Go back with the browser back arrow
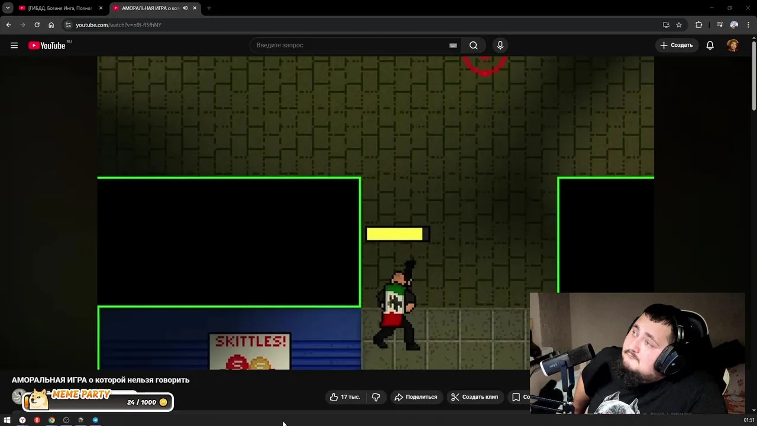Viewport: 757px width, 426px height. pyautogui.click(x=8, y=25)
